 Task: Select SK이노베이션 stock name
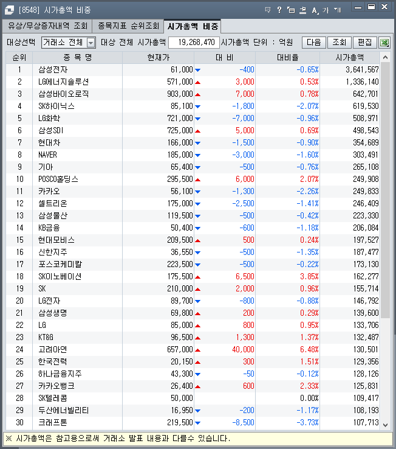[x=60, y=277]
